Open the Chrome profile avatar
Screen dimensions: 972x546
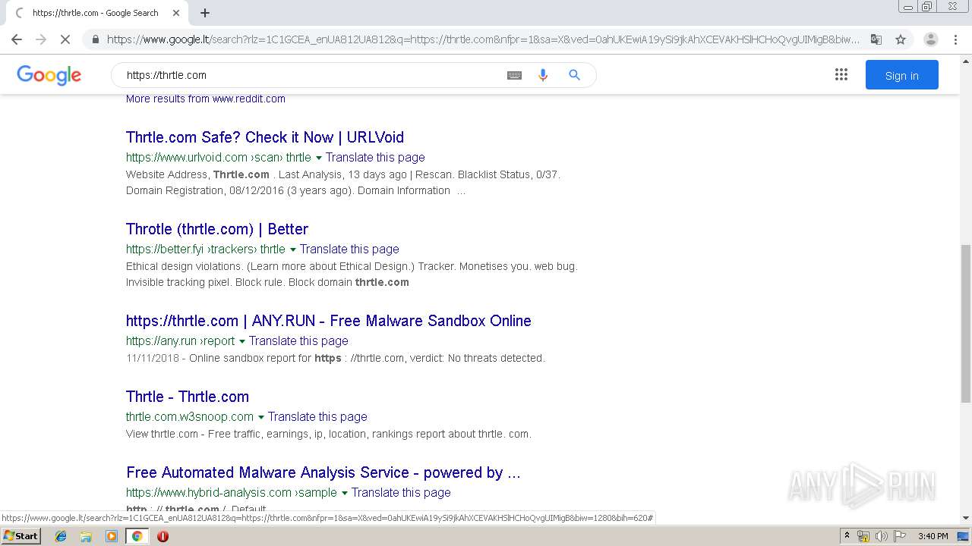point(930,39)
